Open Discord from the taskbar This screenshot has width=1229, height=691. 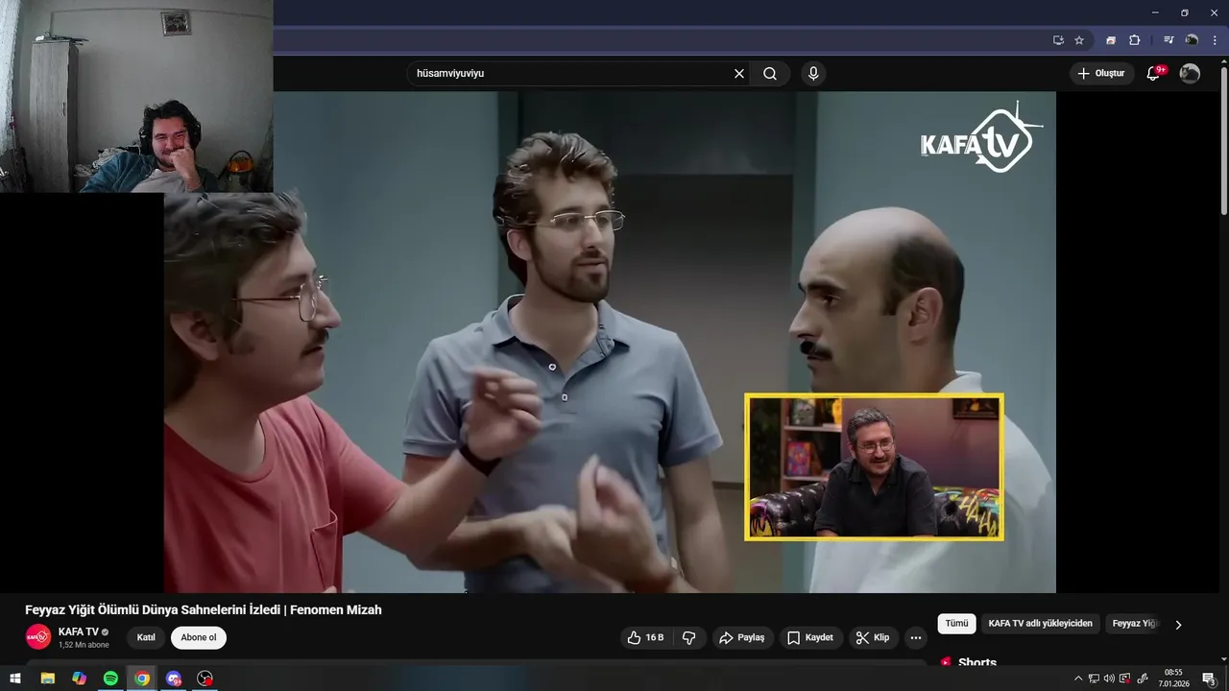click(174, 679)
